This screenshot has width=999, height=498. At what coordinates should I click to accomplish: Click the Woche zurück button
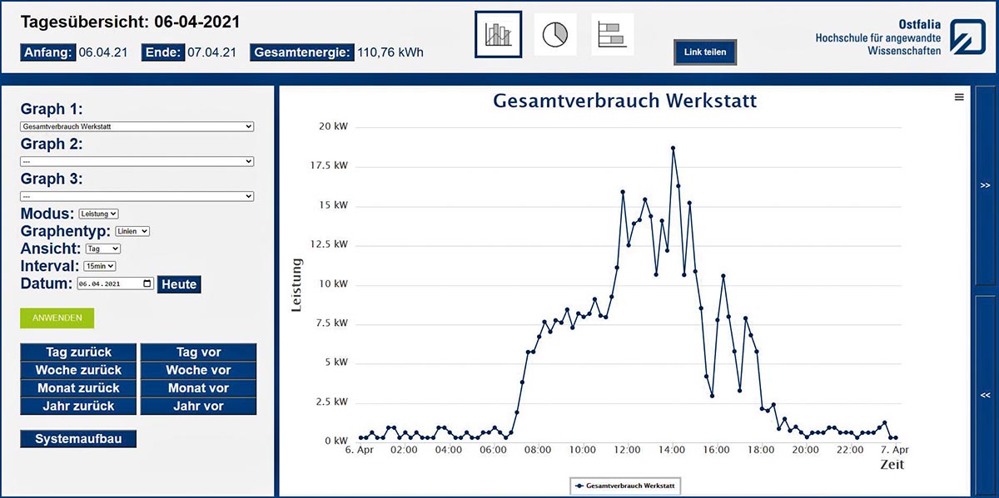click(x=79, y=370)
